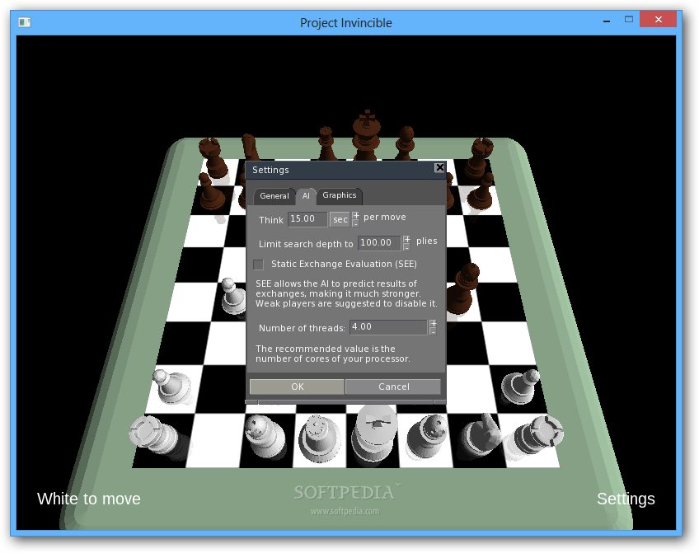This screenshot has height=553, width=699.
Task: Open the Graphics tab
Action: pyautogui.click(x=340, y=195)
